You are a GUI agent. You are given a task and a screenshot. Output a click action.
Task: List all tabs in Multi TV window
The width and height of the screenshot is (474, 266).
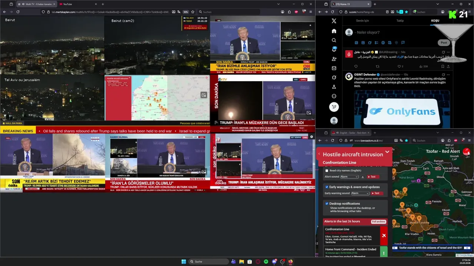click(278, 4)
